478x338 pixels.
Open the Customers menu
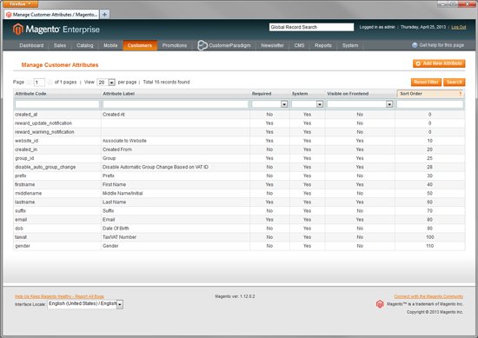tap(140, 45)
